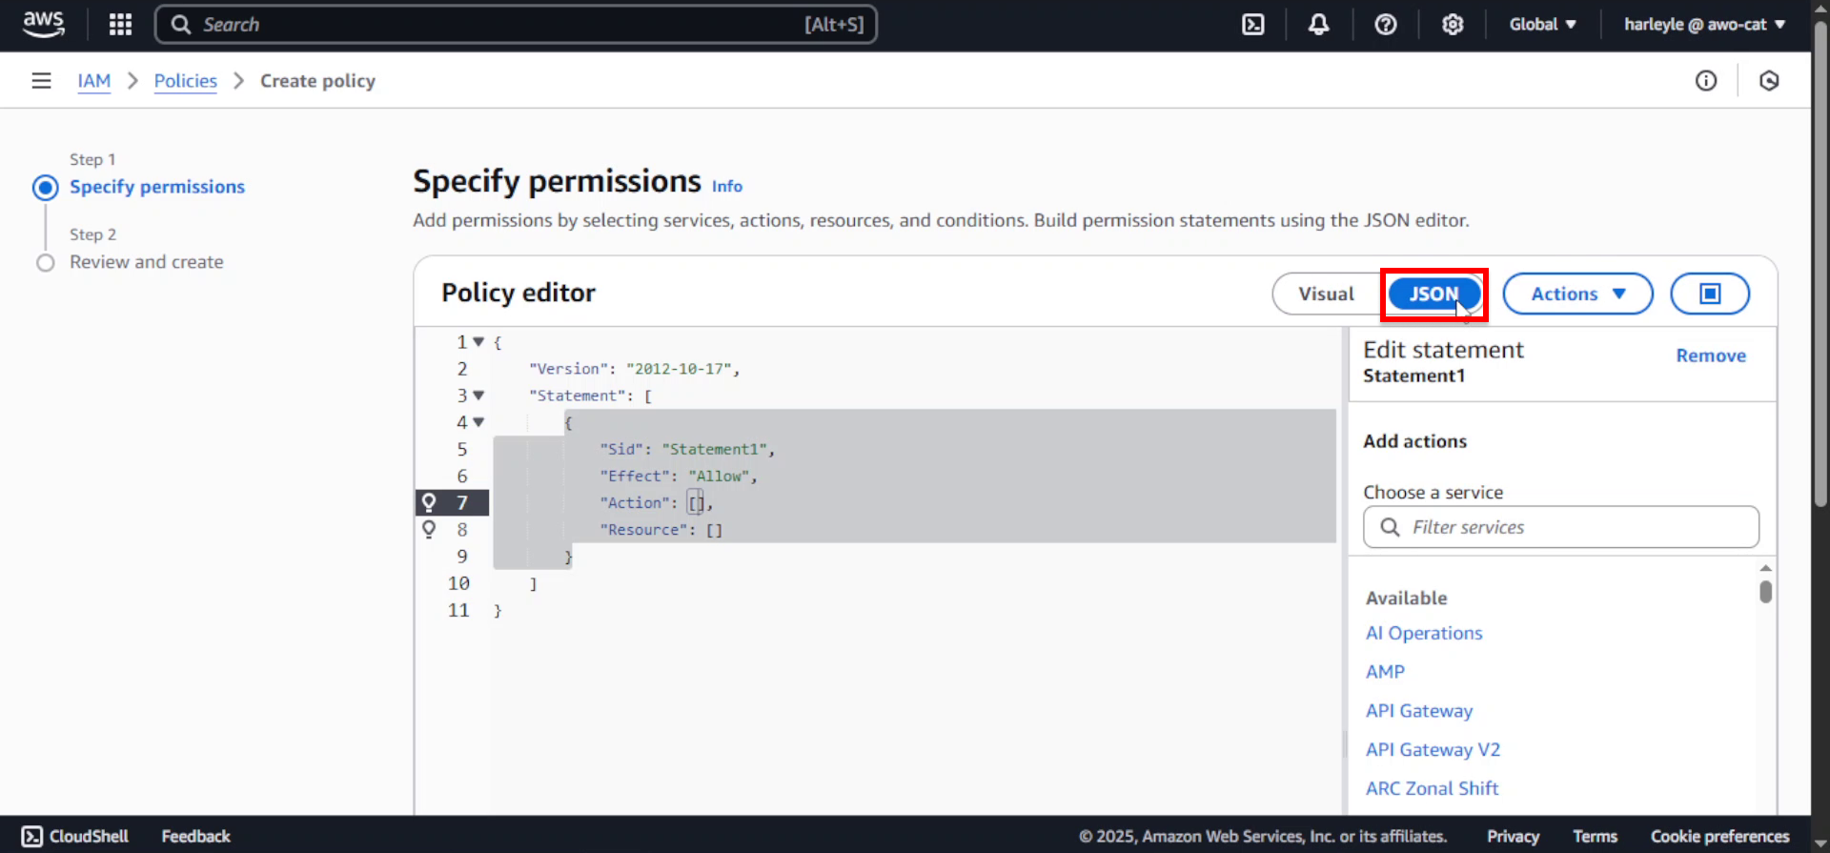Collapse code fold on line 1
This screenshot has width=1830, height=853.
[x=478, y=341]
